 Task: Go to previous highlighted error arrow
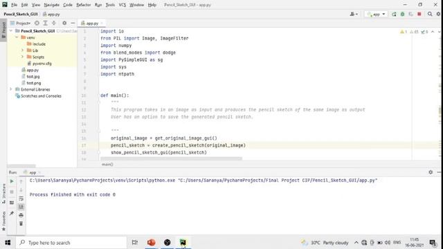[x=433, y=32]
